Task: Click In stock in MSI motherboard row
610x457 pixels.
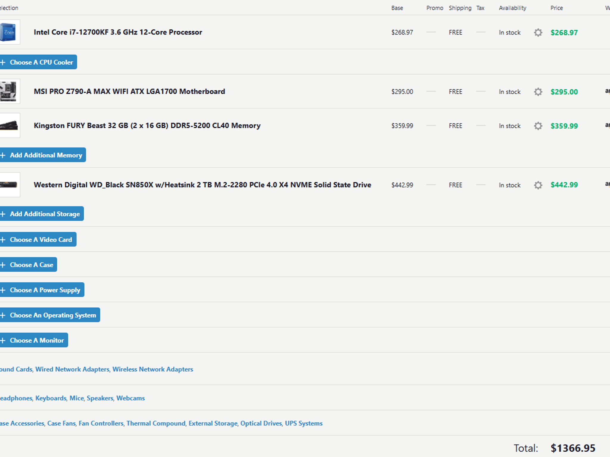Action: click(510, 92)
